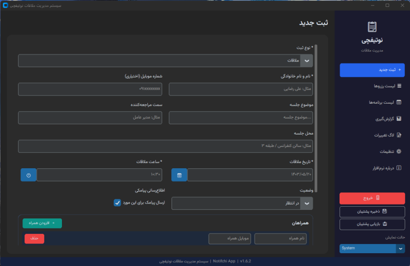Screen dimensions: 410x266
Task: Click the list icon beside لیست رزروها
Action: coord(399,86)
